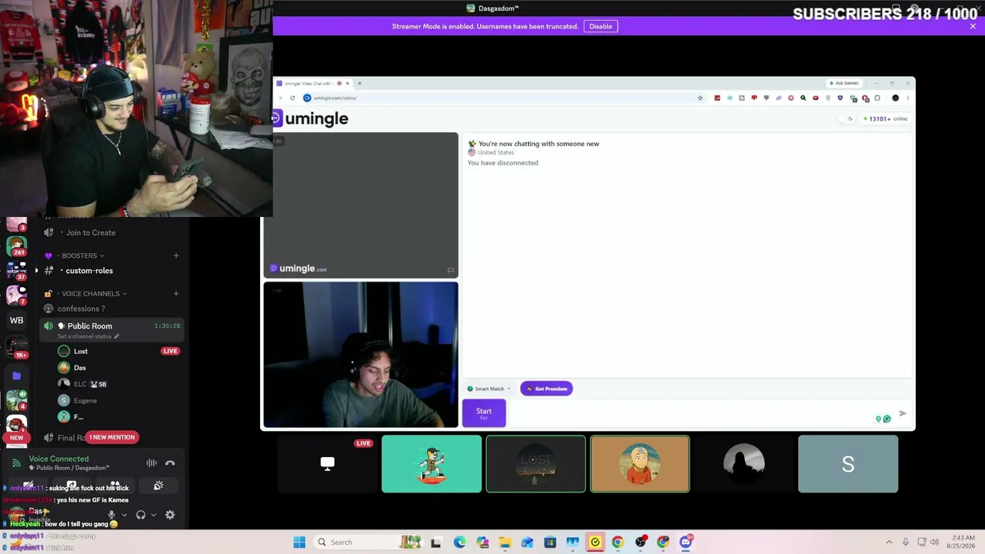Screen dimensions: 985x554
Task: Disable Streamer Mode from the purple banner
Action: click(x=600, y=26)
